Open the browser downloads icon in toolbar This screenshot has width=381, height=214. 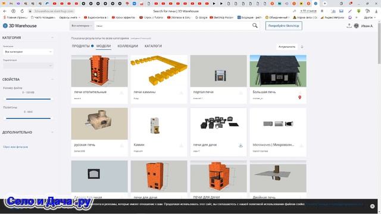point(376,11)
